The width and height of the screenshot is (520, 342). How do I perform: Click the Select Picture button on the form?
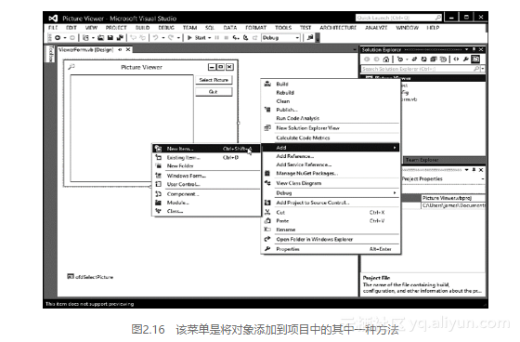click(x=214, y=80)
